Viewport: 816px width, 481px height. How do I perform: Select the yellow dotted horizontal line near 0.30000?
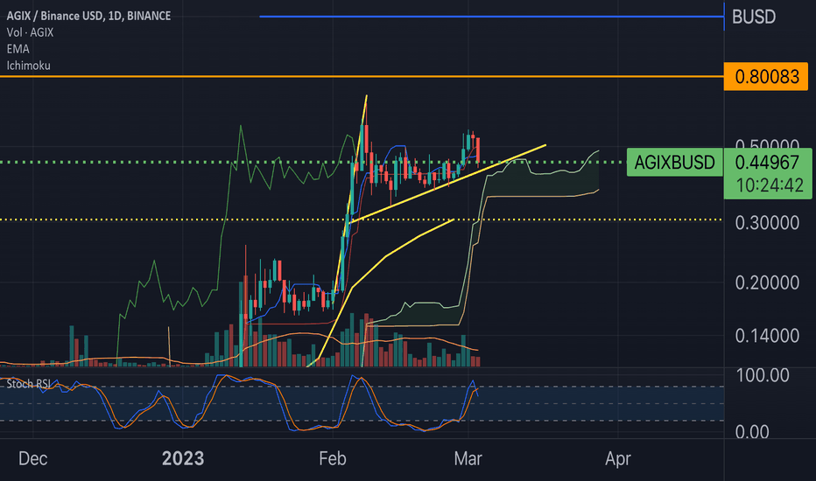(x=362, y=220)
